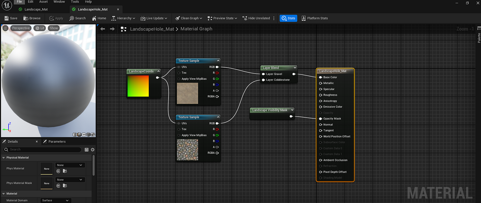Use selected asset for Phys Material Mask
This screenshot has height=203, width=481.
[x=58, y=186]
